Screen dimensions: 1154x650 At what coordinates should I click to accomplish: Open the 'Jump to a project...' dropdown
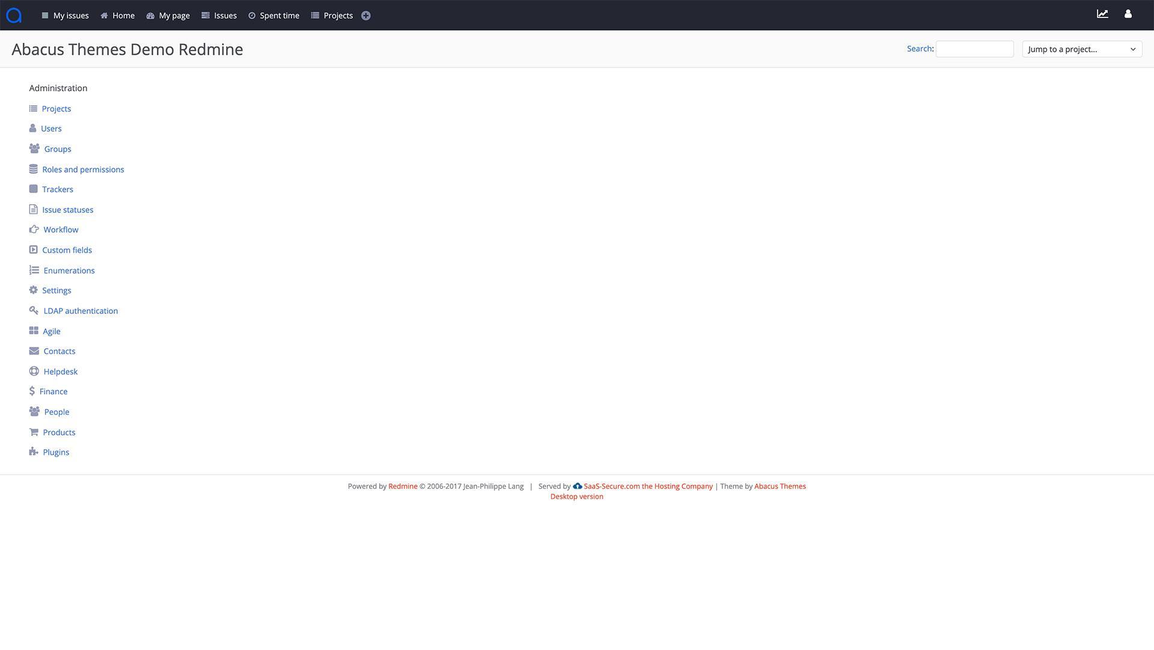[x=1081, y=48]
